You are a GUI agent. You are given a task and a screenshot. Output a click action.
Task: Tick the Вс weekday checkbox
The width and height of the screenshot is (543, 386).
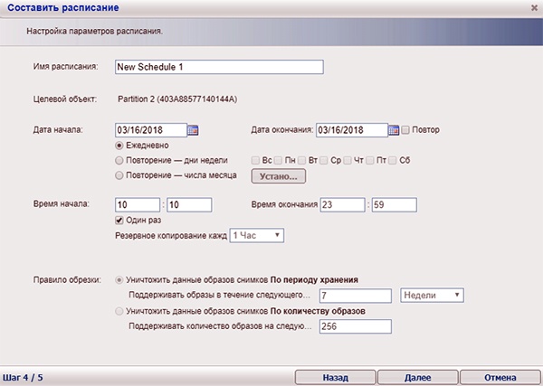255,161
